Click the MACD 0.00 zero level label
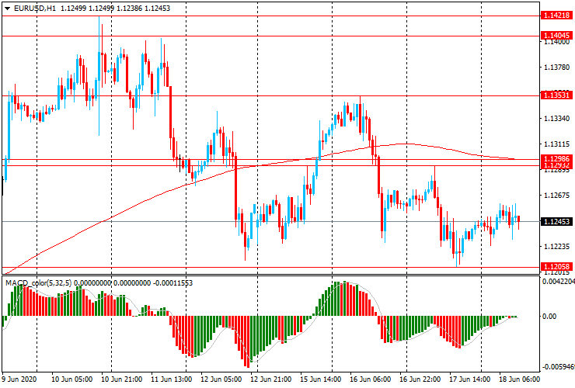 (549, 316)
